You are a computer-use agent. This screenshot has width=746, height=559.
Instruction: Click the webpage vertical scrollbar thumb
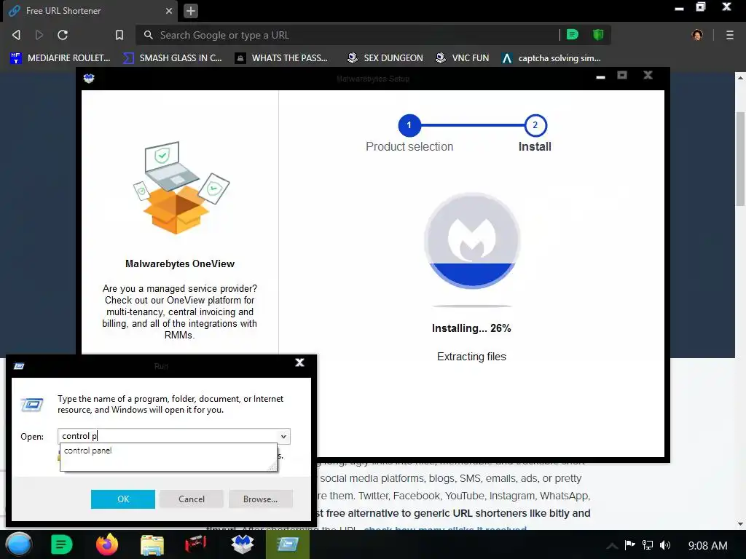tap(740, 159)
